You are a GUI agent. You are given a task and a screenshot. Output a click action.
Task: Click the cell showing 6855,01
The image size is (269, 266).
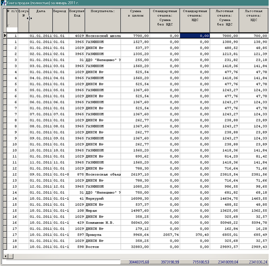[224, 235]
